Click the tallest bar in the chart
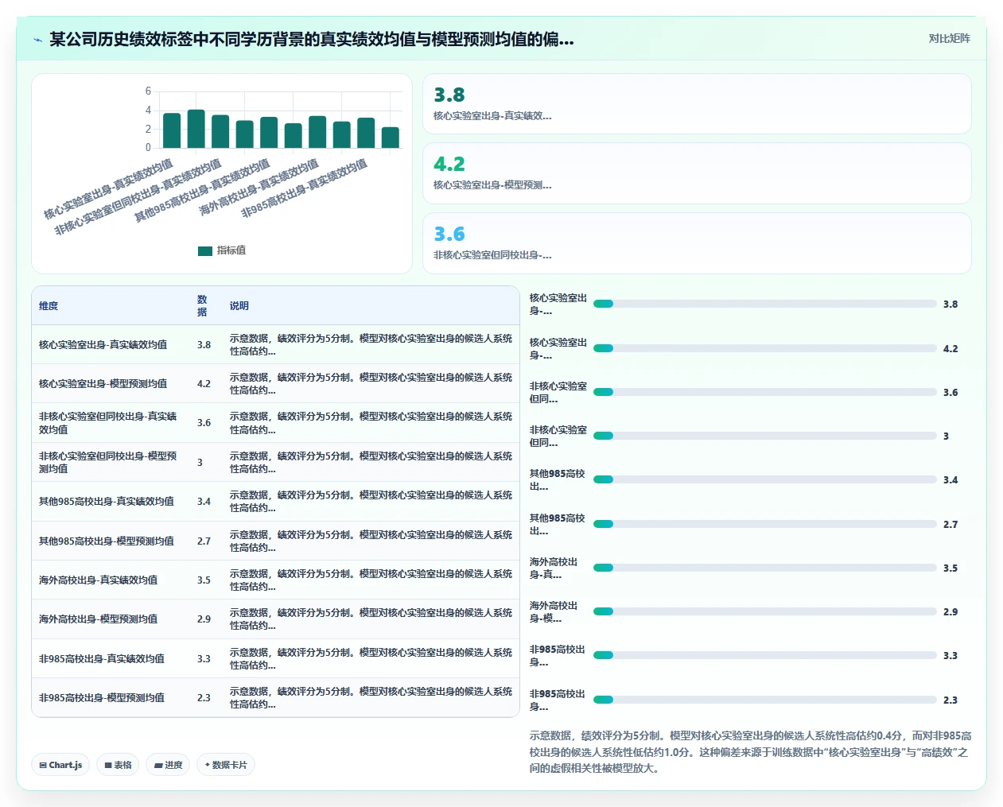This screenshot has height=807, width=1003. (196, 129)
